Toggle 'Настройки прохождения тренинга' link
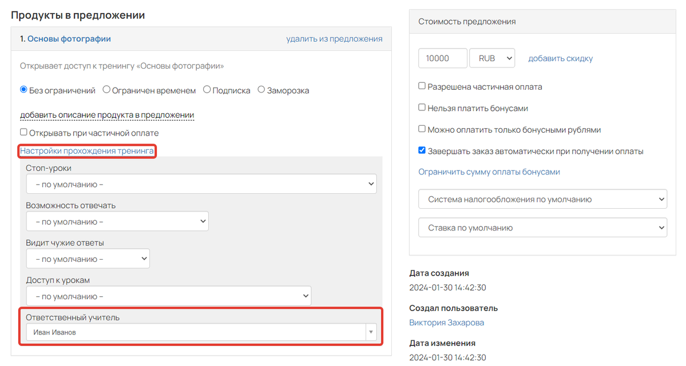Viewport: 686px width, 366px height. point(87,151)
